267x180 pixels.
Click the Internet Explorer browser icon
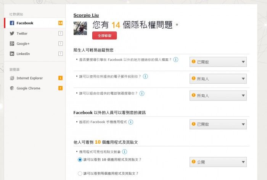point(12,78)
